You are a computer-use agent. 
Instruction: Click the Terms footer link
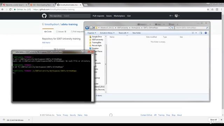point(58,115)
